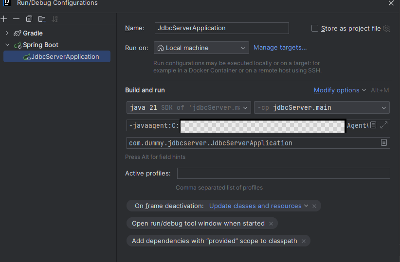
Task: Open the Modify options menu
Action: pos(340,90)
